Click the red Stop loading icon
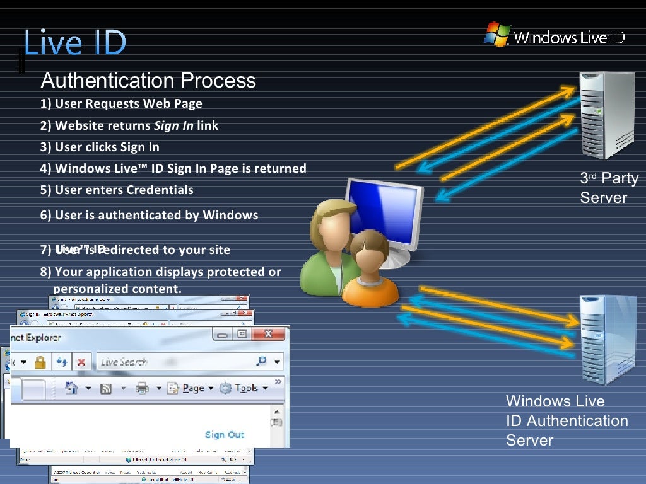Image resolution: width=646 pixels, height=484 pixels. (81, 362)
